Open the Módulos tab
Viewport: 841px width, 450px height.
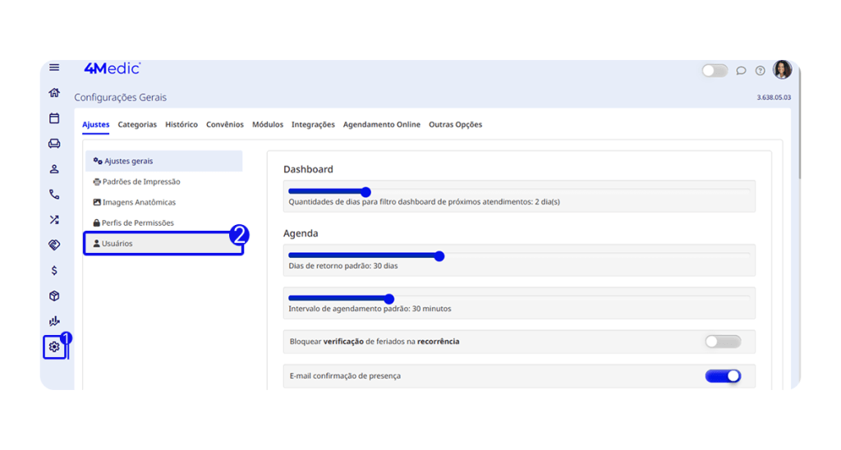[268, 125]
